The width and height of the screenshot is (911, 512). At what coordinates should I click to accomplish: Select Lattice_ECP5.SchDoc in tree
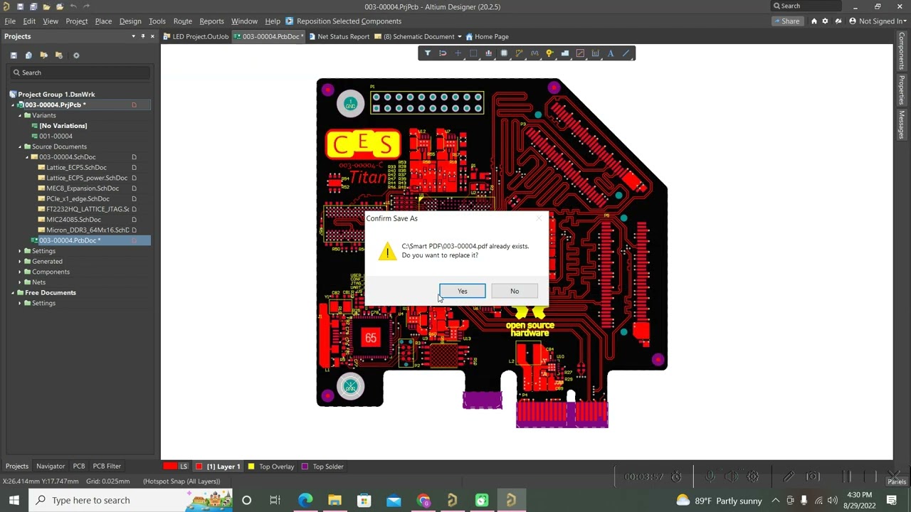click(76, 168)
